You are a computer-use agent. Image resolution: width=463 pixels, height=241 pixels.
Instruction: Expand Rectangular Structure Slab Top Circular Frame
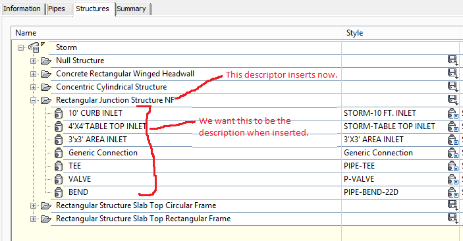(33, 206)
